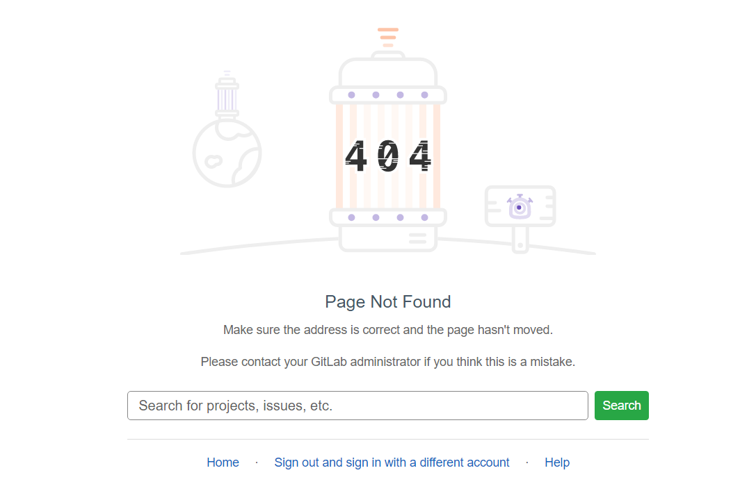Click the last digit 4 in 404
The width and height of the screenshot is (756, 500).
pos(420,157)
